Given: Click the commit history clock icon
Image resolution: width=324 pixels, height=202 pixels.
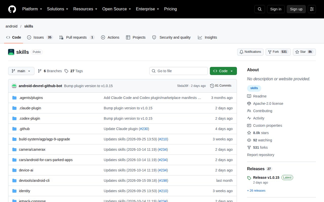Looking at the screenshot, I should pyautogui.click(x=212, y=86).
